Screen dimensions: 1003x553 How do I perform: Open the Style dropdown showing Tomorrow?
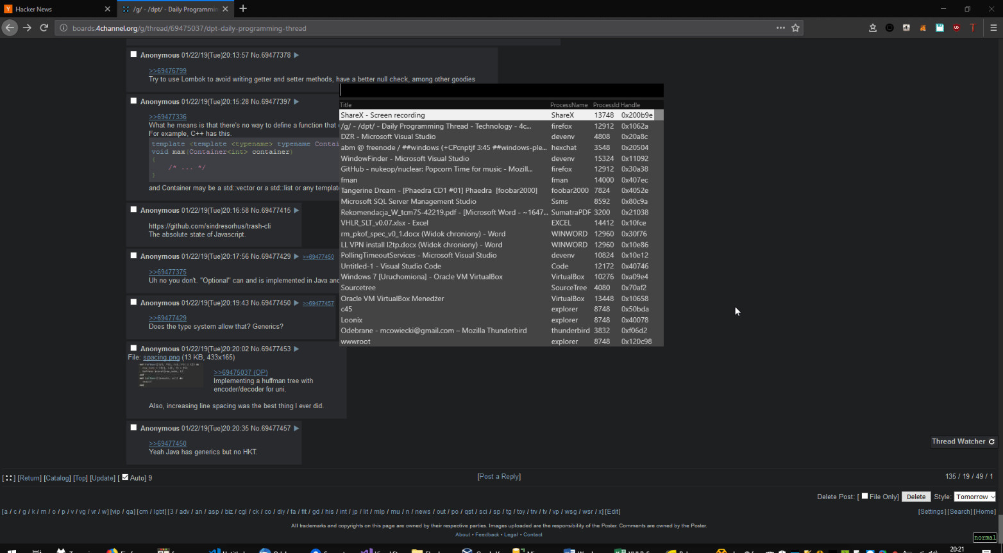[x=975, y=497]
